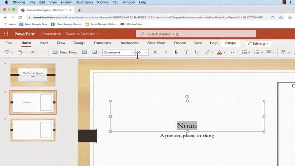
Task: Open the (2) YouTube bookmark
Action: click(131, 24)
